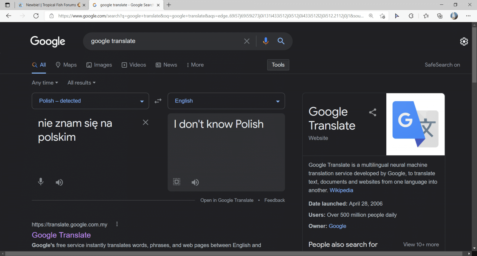Switch to Videos results
This screenshot has width=477, height=256.
tap(134, 65)
